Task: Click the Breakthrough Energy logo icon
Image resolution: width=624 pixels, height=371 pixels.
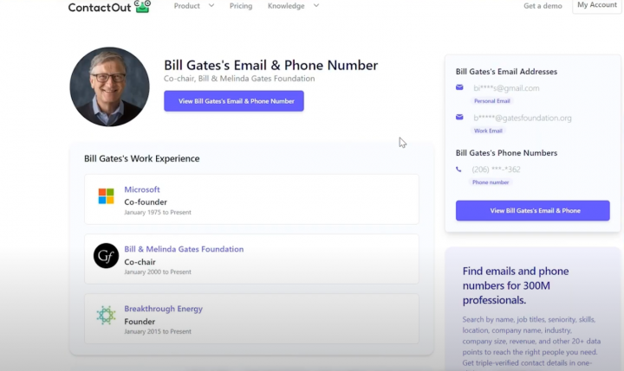Action: tap(106, 316)
